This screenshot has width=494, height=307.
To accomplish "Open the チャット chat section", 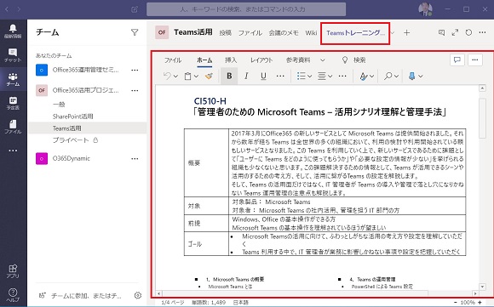I will pyautogui.click(x=13, y=55).
